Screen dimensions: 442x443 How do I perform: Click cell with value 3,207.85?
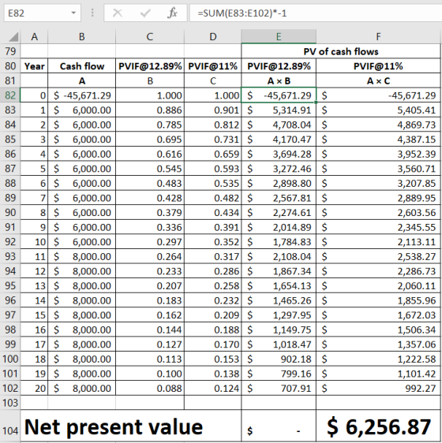[378, 183]
